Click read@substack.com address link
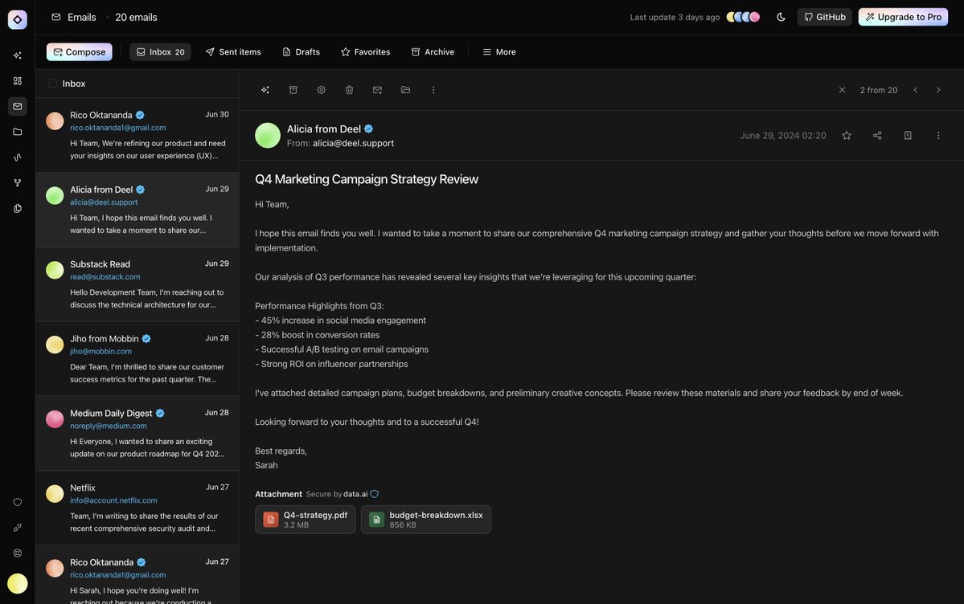Screen dimensions: 964x604 [105, 277]
